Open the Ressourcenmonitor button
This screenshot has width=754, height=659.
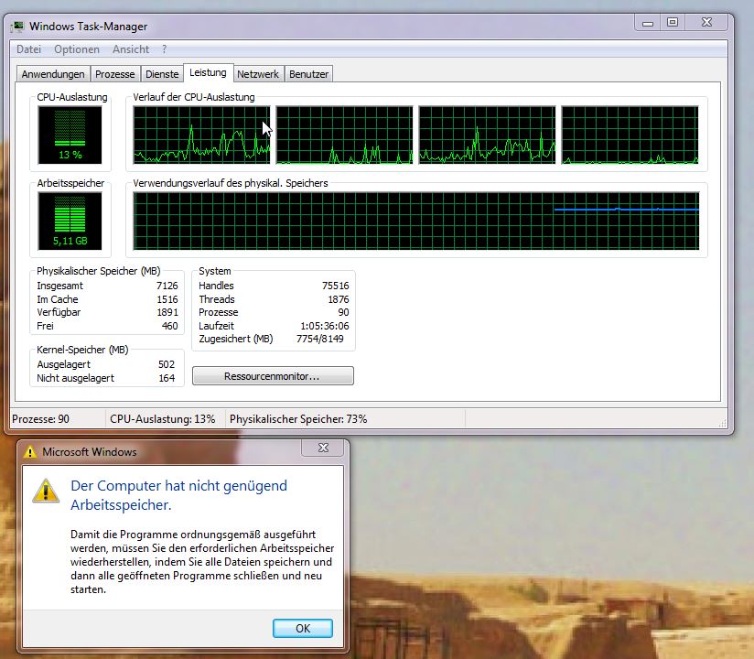pyautogui.click(x=273, y=375)
